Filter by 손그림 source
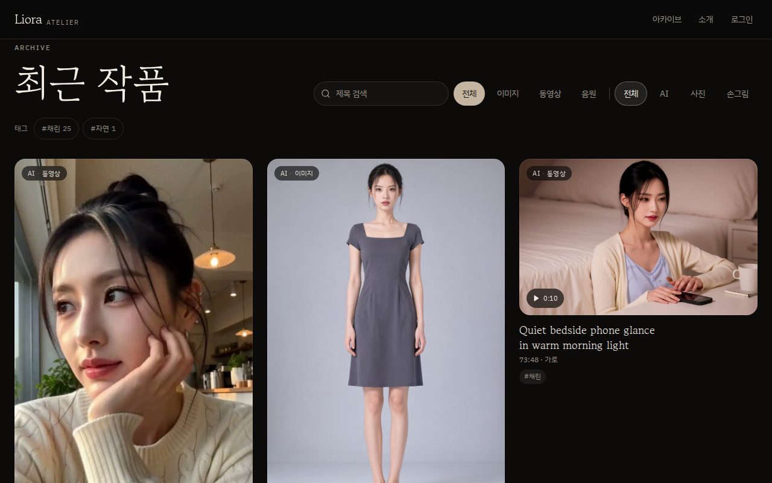 [x=738, y=94]
